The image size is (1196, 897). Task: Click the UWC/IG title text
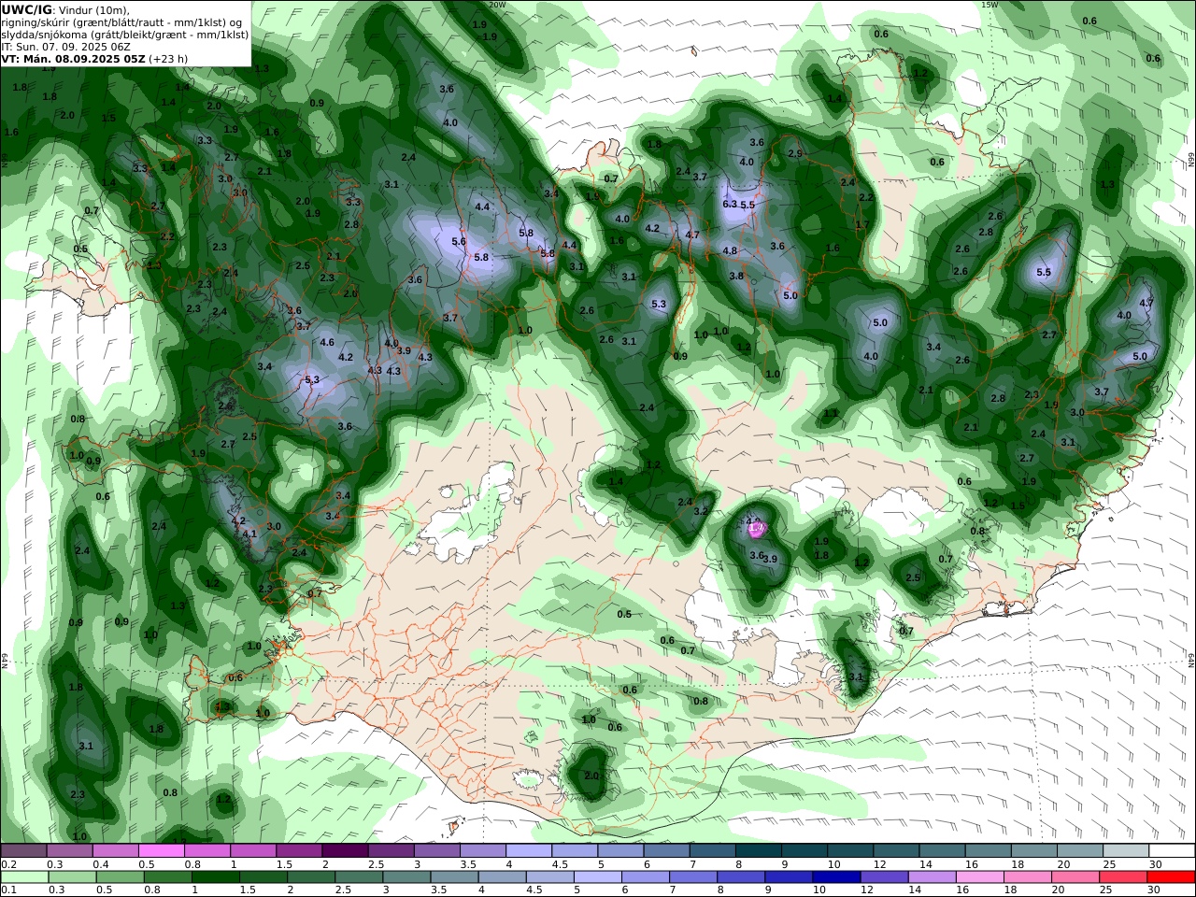point(27,9)
